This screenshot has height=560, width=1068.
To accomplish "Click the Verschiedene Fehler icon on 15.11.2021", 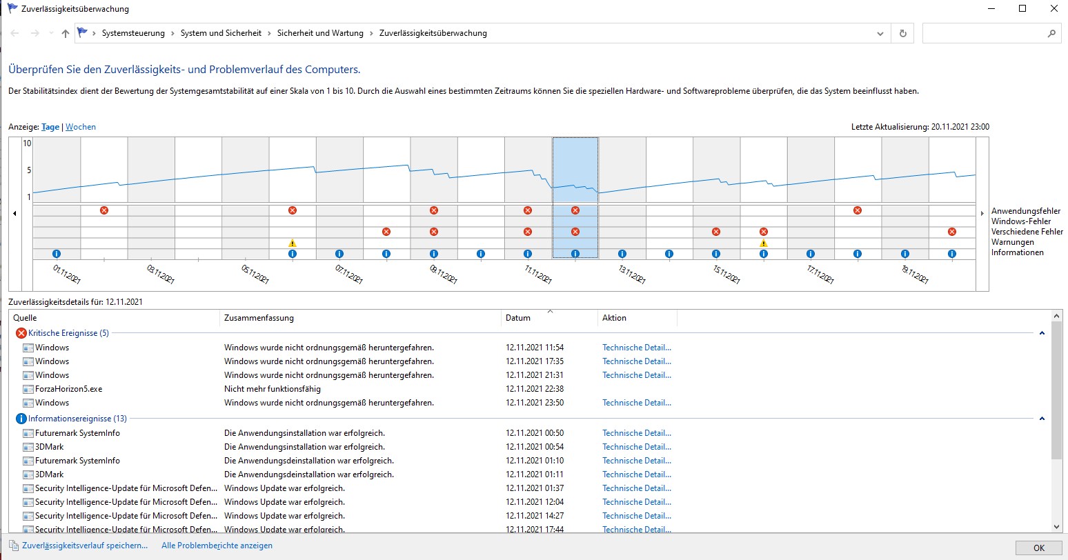I will pyautogui.click(x=716, y=232).
